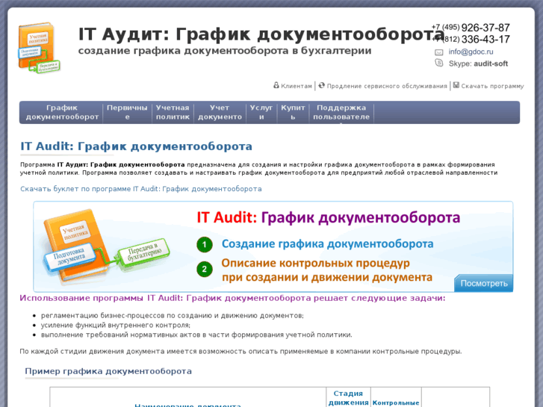
Task: Open График документооборота menu item
Action: [62, 112]
